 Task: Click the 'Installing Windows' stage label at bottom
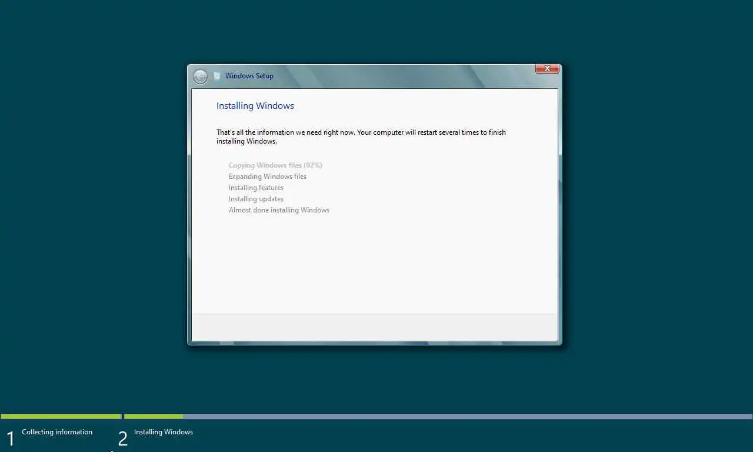tap(164, 432)
